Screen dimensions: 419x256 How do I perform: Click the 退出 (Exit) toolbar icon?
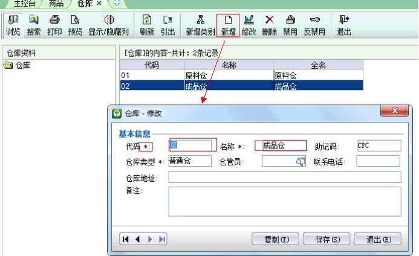(x=344, y=25)
